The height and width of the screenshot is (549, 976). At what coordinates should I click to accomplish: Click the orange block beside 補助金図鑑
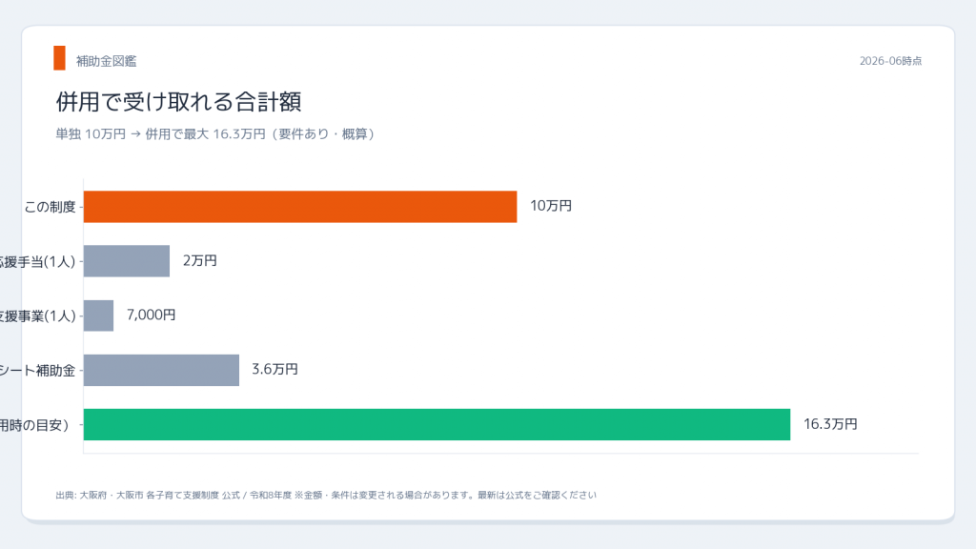click(x=60, y=58)
